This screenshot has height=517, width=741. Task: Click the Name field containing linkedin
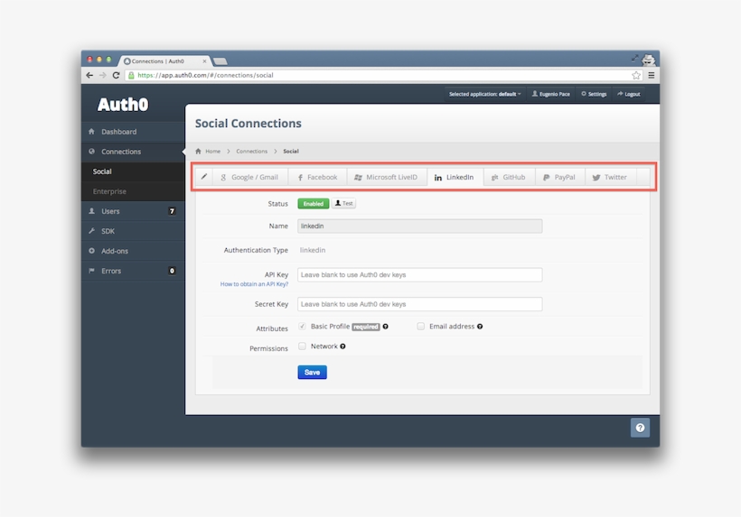419,226
